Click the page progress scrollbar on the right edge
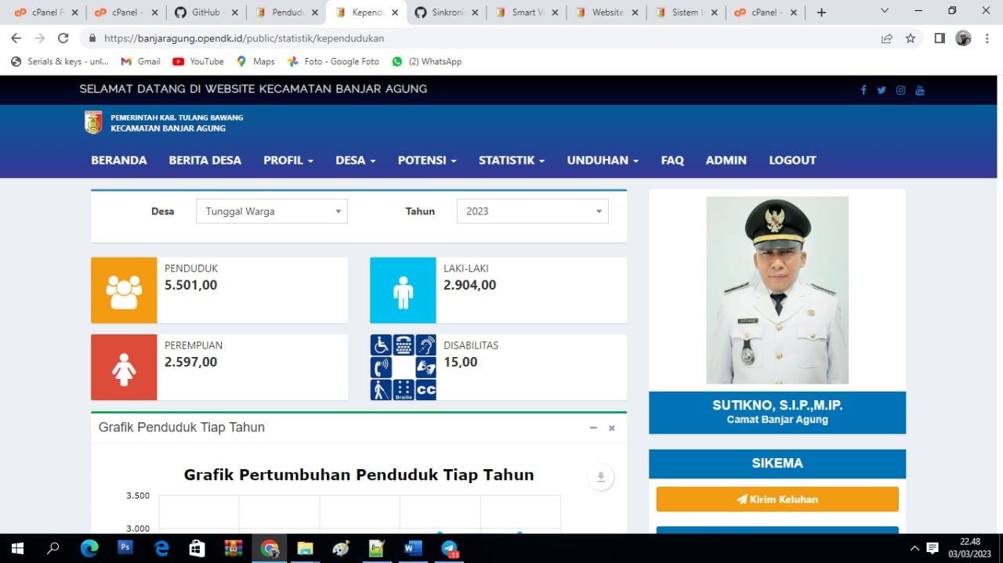This screenshot has width=1003, height=563. click(998, 157)
